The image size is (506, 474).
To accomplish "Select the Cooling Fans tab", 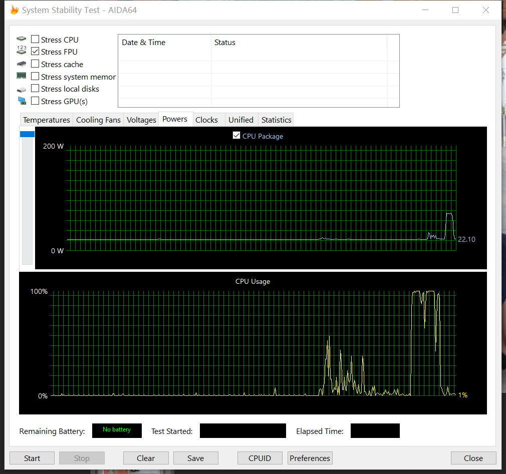I will pos(98,120).
